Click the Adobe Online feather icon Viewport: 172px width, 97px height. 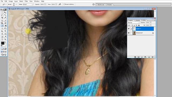(4, 10)
